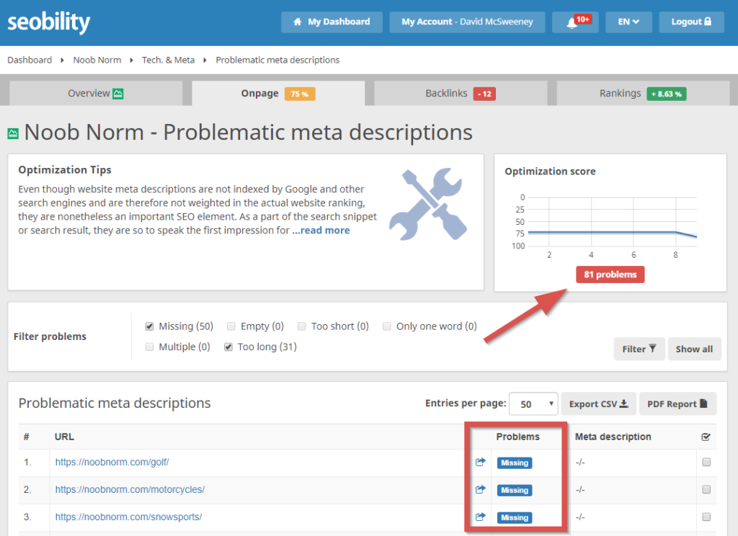Click Missing badge on motorcycles row
This screenshot has width=738, height=536.
click(x=515, y=491)
